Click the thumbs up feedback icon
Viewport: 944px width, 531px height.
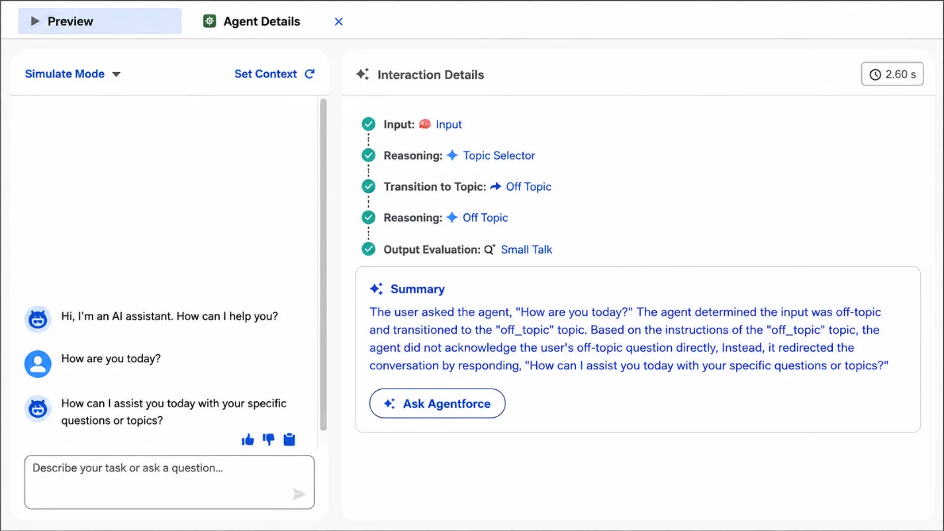(x=248, y=439)
